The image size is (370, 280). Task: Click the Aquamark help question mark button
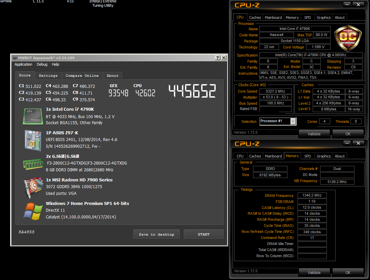point(218,58)
